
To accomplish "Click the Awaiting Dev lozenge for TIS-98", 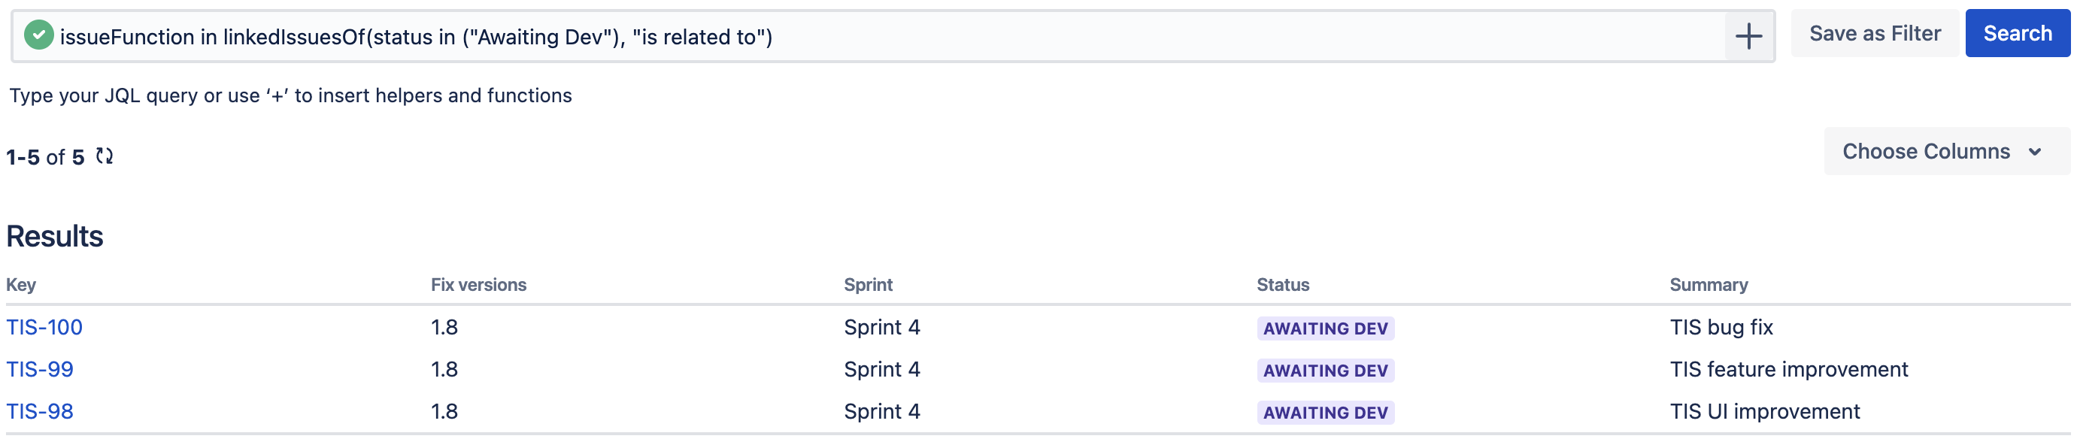I will 1325,413.
